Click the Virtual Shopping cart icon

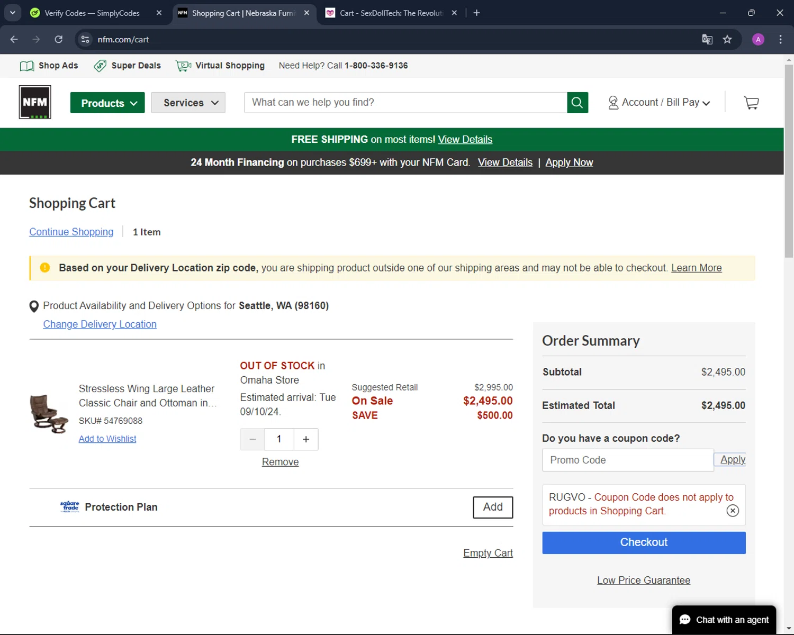coord(184,66)
